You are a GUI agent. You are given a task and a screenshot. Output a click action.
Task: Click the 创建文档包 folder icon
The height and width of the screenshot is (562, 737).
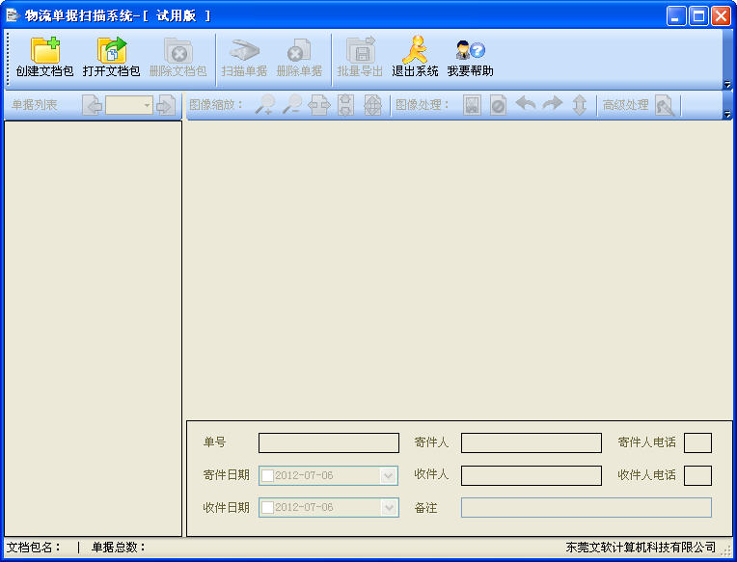pos(45,50)
